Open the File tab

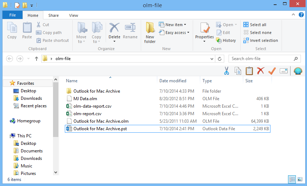coord(13,15)
